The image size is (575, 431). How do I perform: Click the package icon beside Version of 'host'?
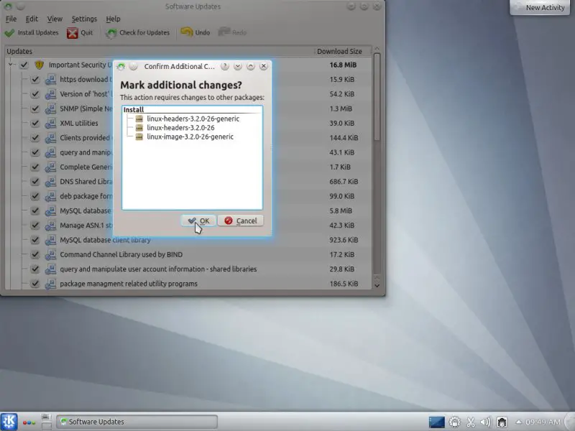click(50, 94)
